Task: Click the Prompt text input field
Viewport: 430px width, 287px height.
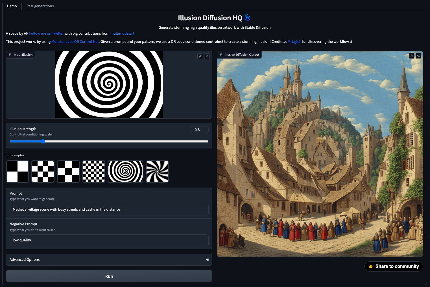Action: [109, 210]
